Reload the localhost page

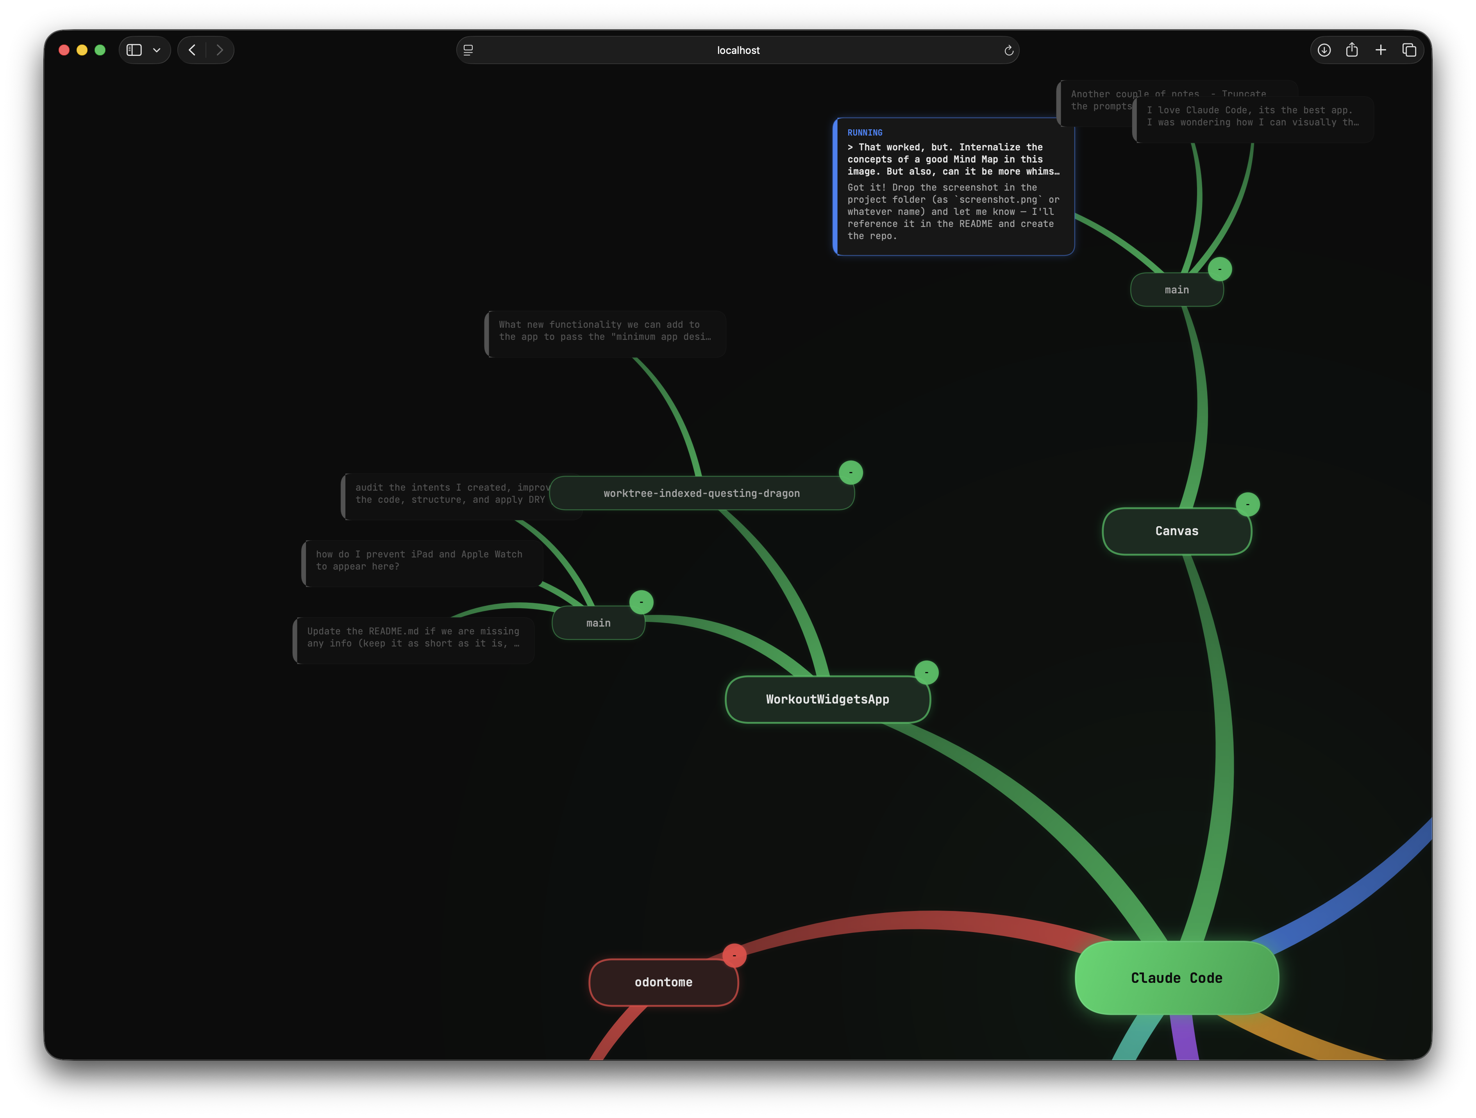click(1008, 50)
